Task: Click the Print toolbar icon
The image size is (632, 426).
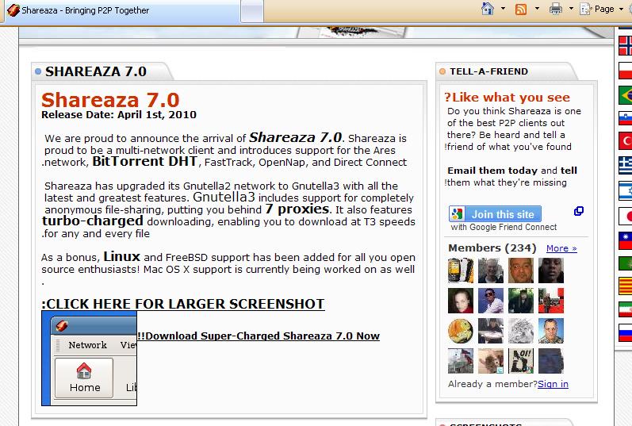Action: pos(556,9)
